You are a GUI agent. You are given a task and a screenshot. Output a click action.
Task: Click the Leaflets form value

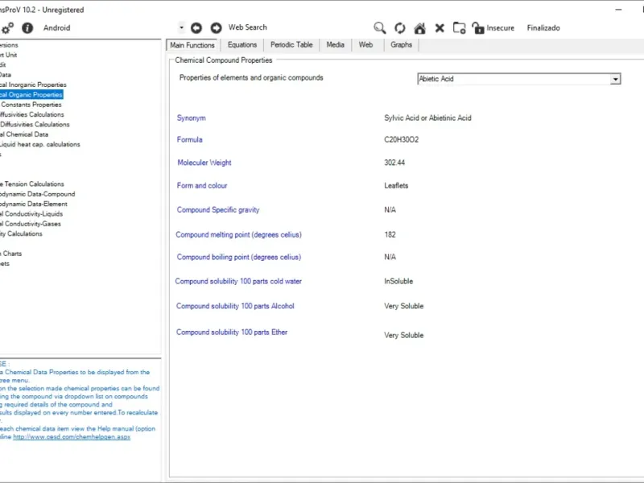point(396,186)
